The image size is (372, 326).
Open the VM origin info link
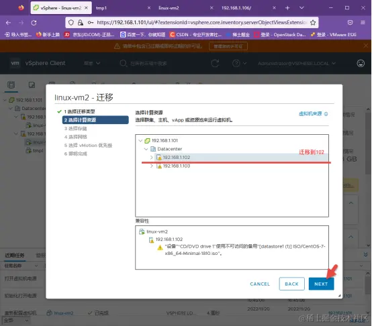point(310,114)
